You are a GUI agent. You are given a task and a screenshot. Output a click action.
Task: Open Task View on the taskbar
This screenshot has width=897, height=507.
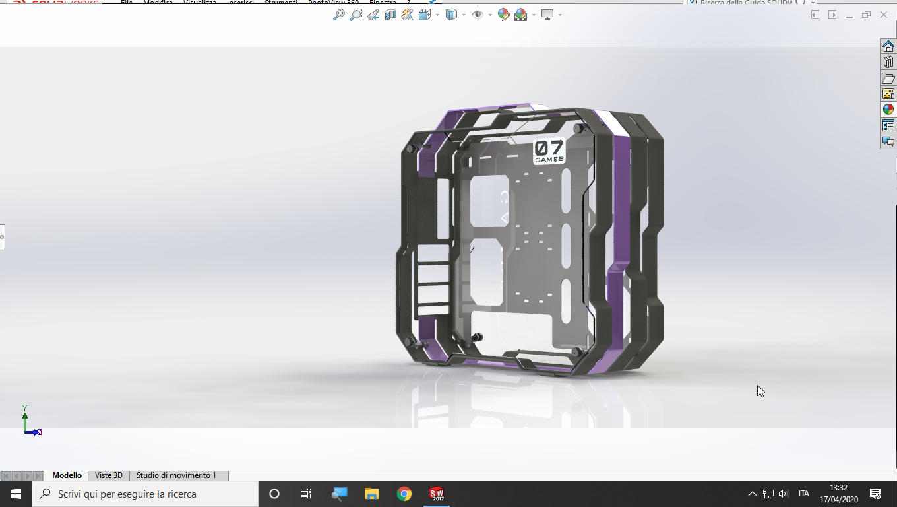(x=306, y=494)
